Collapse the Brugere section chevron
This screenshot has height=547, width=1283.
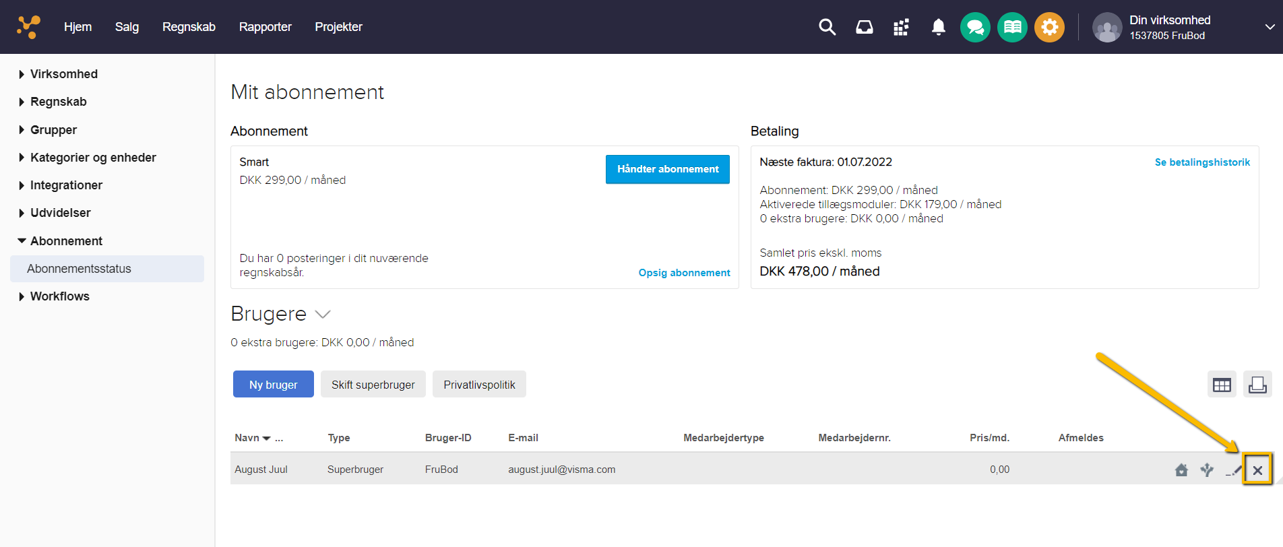pyautogui.click(x=323, y=315)
